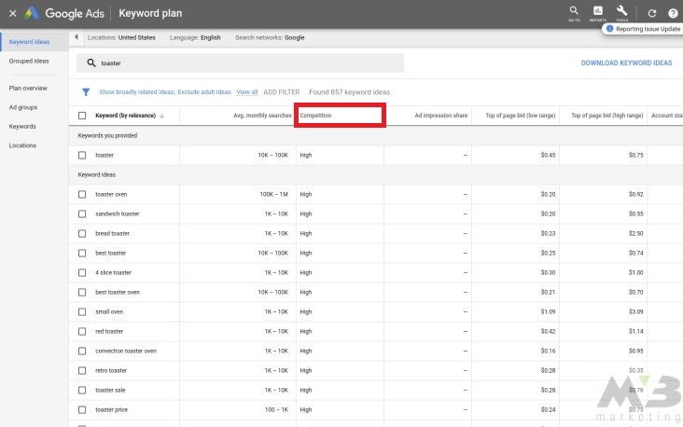Click the 'Keyword plan' title
The height and width of the screenshot is (427, 683).
[150, 13]
